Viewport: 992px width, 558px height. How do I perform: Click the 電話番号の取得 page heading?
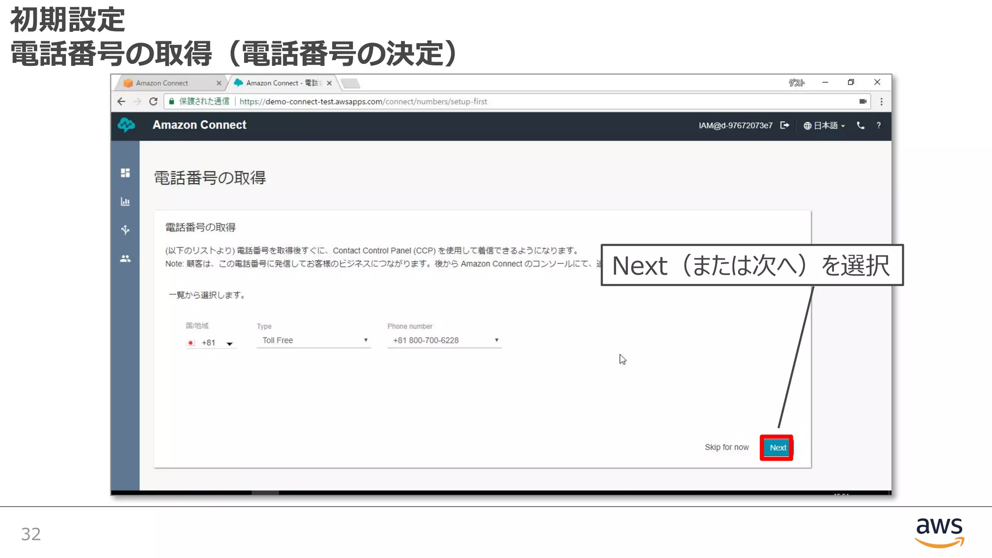[x=210, y=178]
